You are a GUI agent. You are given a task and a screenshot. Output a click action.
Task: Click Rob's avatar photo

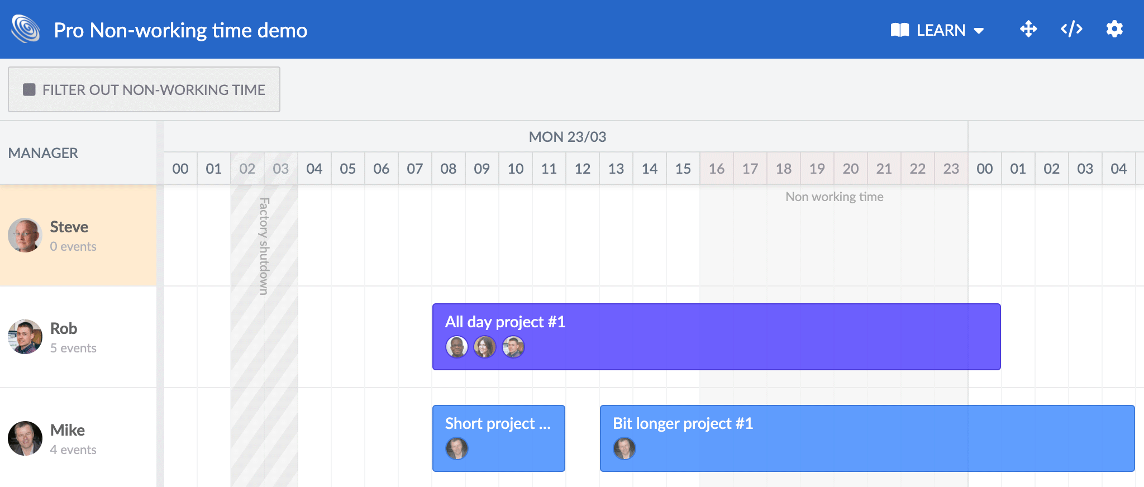[x=25, y=337]
